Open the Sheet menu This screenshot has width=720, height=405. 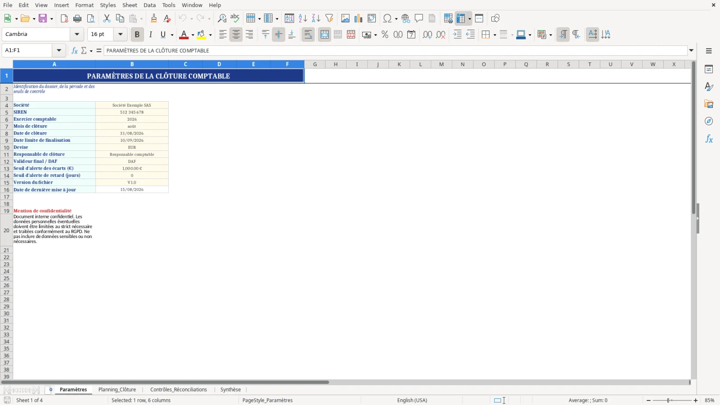[130, 5]
